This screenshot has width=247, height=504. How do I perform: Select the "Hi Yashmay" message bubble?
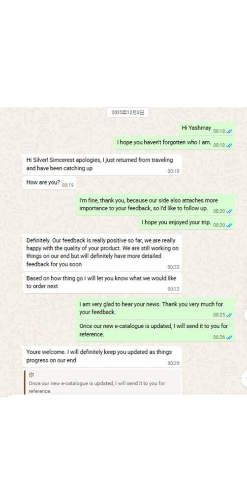click(x=207, y=128)
